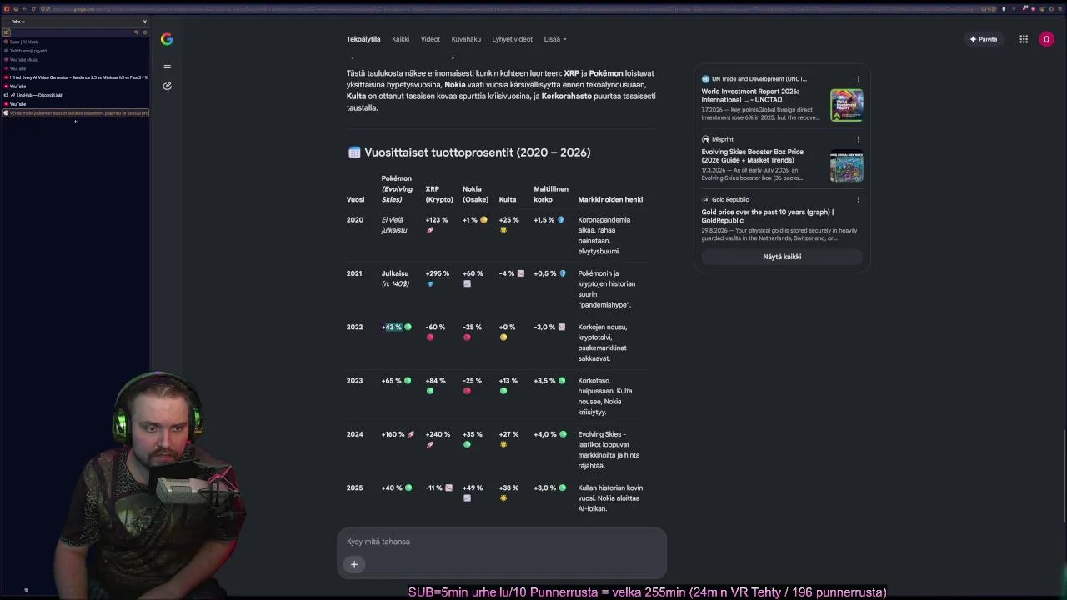Viewport: 1067px width, 600px height.
Task: Click the -60 % XRP value for 2022
Action: tap(435, 327)
